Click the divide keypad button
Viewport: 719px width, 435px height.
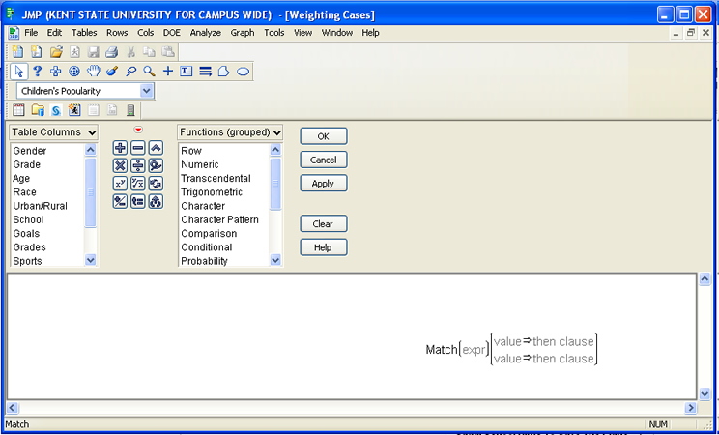(x=137, y=165)
